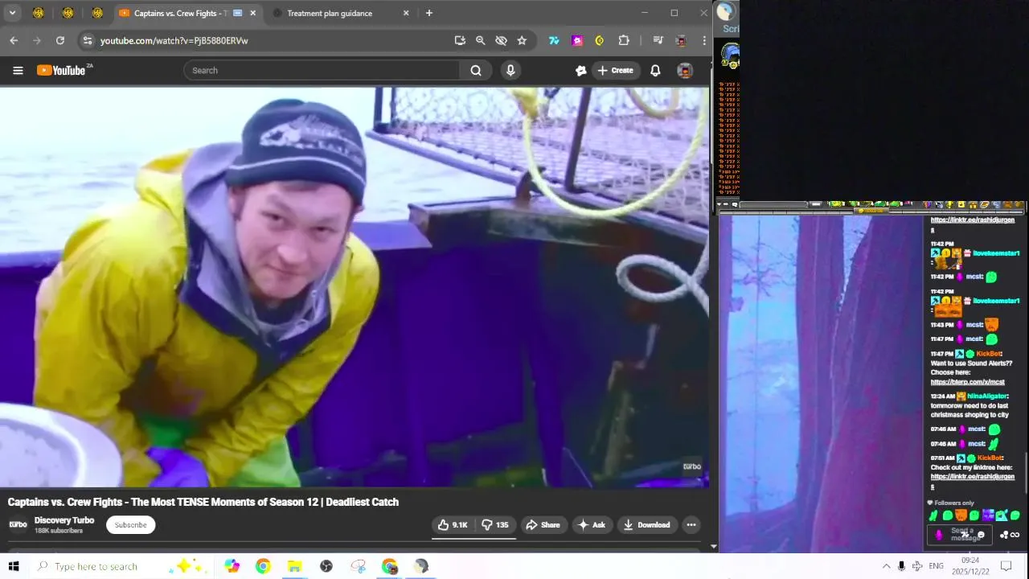Viewport: 1029px width, 579px height.
Task: Close the Treatment plan guidance tab
Action: click(x=406, y=13)
